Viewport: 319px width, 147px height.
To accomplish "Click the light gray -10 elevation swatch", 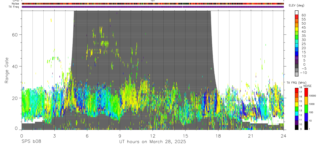I will pyautogui.click(x=297, y=74).
